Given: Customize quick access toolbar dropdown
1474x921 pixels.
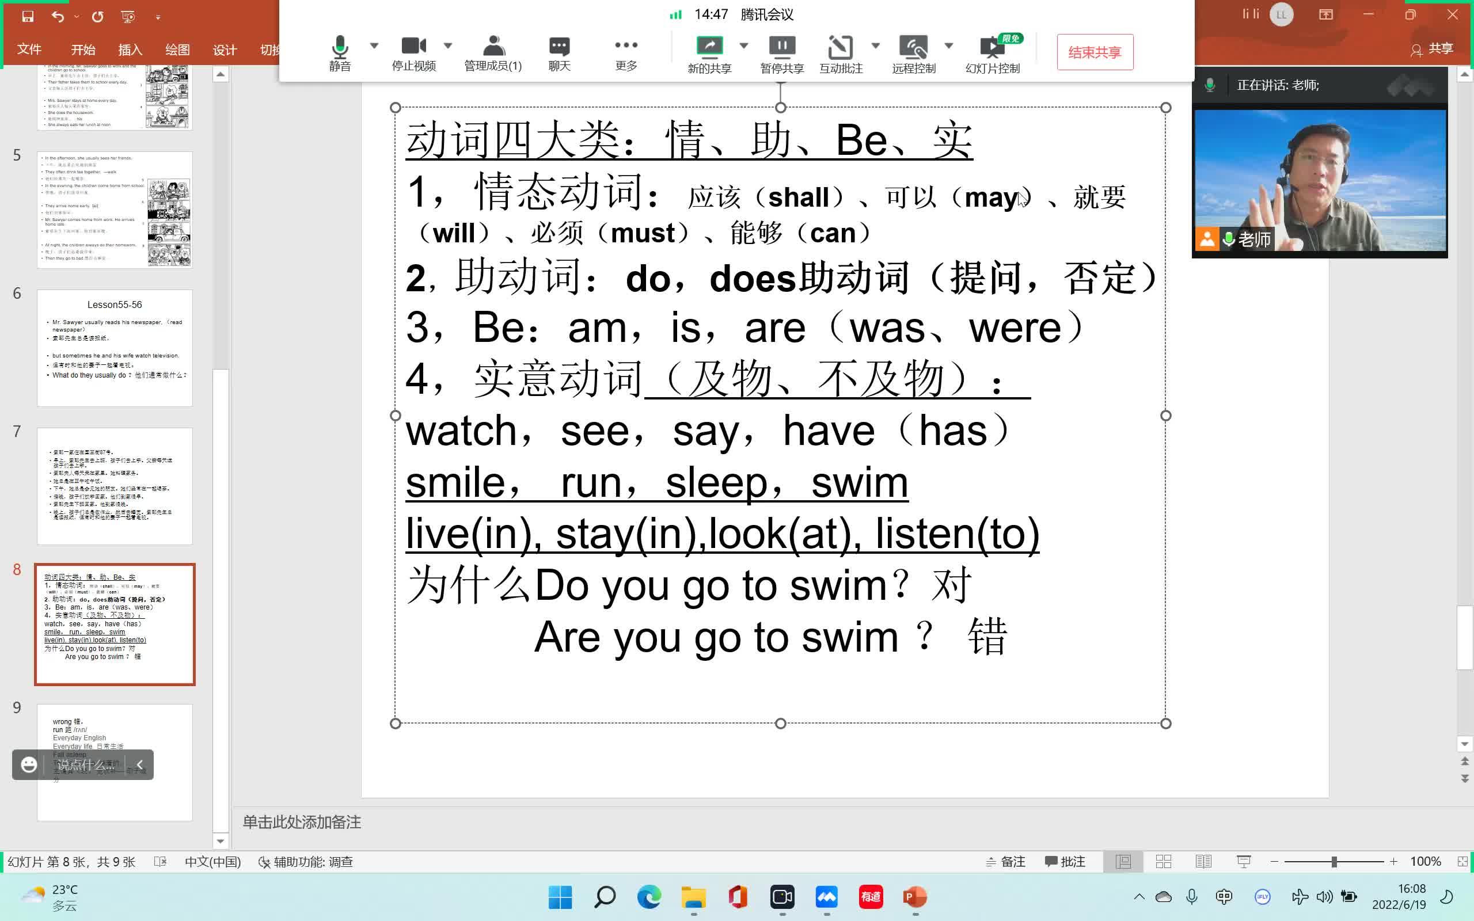Looking at the screenshot, I should [x=158, y=17].
